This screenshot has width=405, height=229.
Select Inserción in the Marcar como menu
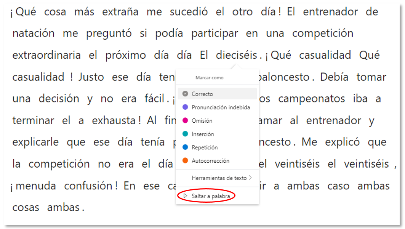click(x=204, y=133)
